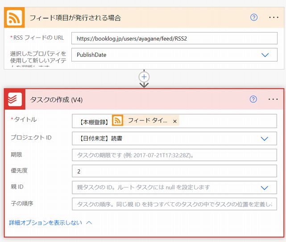Click the 子の順序 input field
This screenshot has height=242, width=286.
coord(174,204)
